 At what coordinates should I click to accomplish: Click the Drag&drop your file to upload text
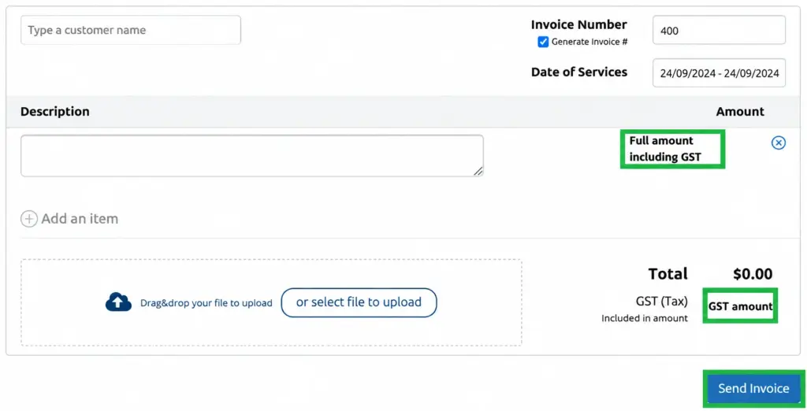(206, 303)
